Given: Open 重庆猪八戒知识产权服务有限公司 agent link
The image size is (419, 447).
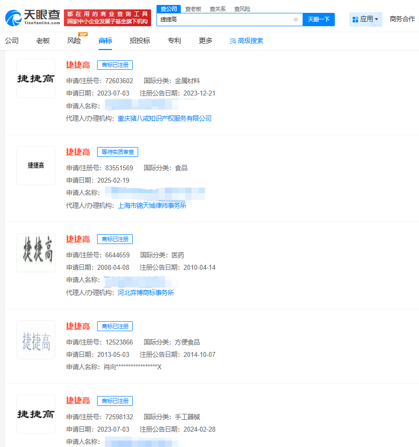Looking at the screenshot, I should tap(165, 118).
